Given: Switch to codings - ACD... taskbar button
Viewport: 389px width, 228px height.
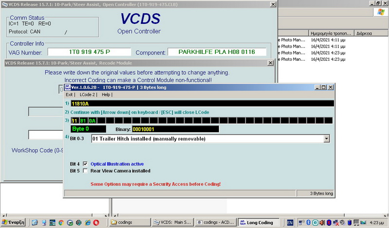Looking at the screenshot, I should pyautogui.click(x=215, y=222).
